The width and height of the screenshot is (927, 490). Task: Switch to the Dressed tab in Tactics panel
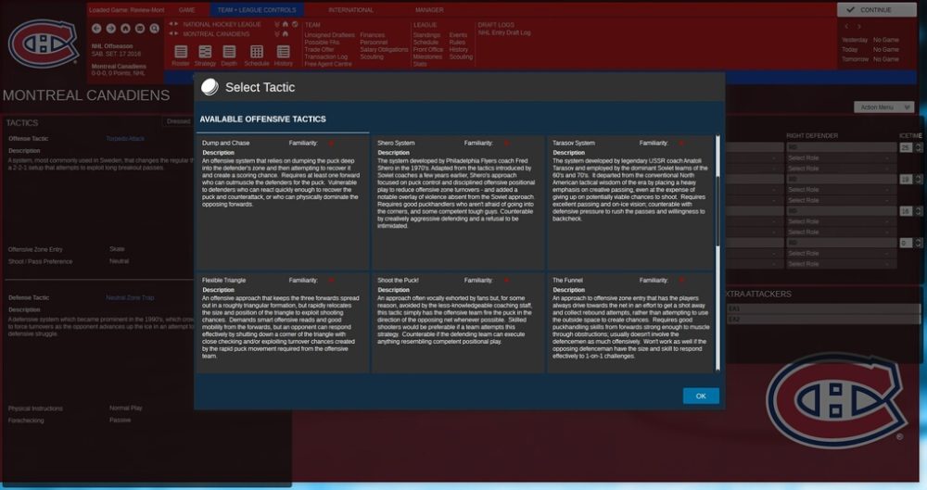[x=178, y=121]
